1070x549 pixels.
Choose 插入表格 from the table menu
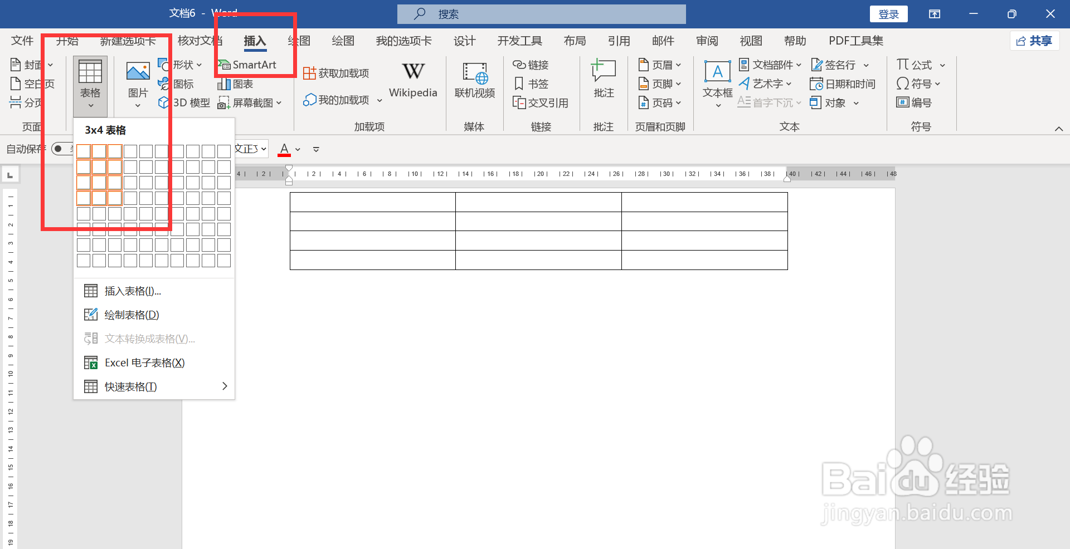pos(154,291)
